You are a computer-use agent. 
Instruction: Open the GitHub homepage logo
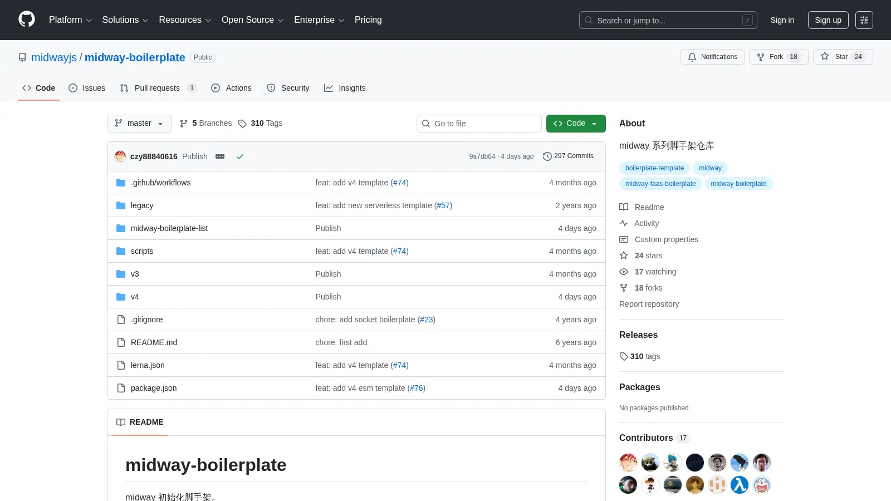(27, 19)
